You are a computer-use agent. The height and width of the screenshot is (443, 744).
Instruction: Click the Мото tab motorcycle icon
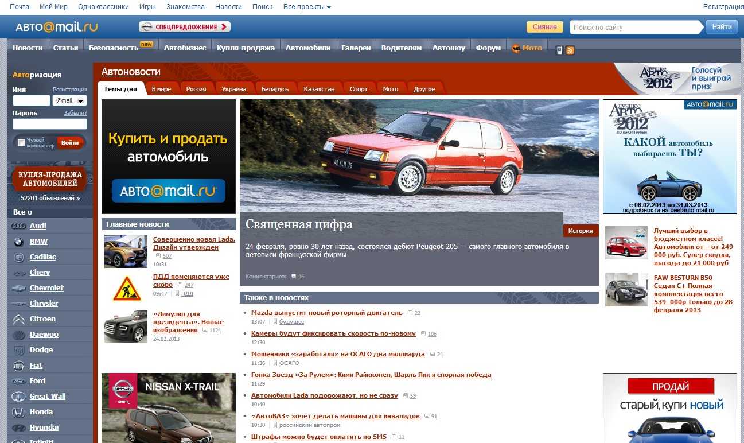coord(516,48)
